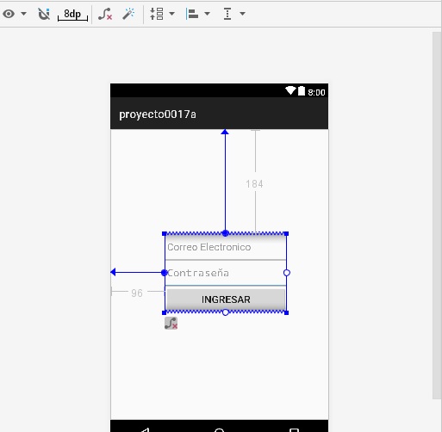Expand the Align dropdown arrow
442x432 pixels.
tap(207, 14)
